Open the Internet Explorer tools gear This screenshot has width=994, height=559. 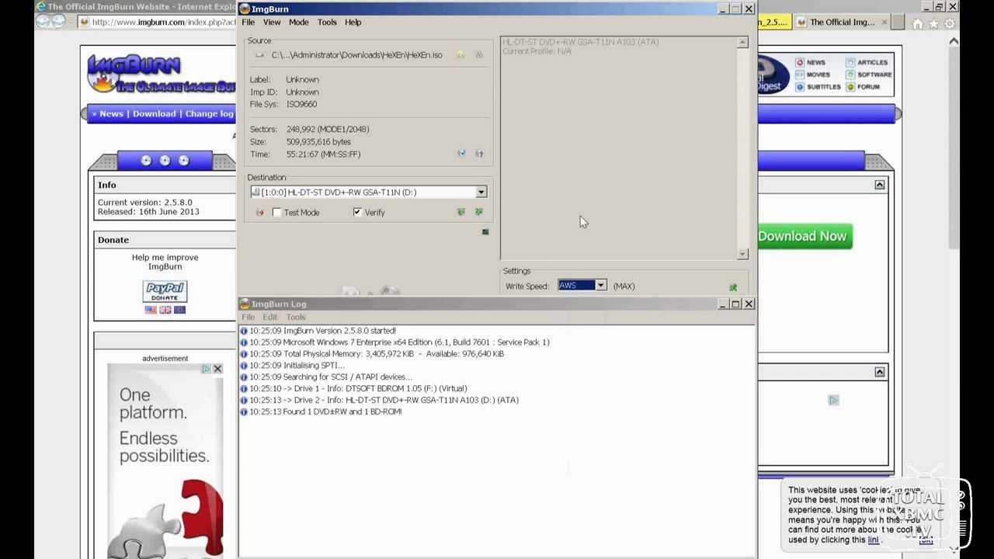tap(949, 23)
